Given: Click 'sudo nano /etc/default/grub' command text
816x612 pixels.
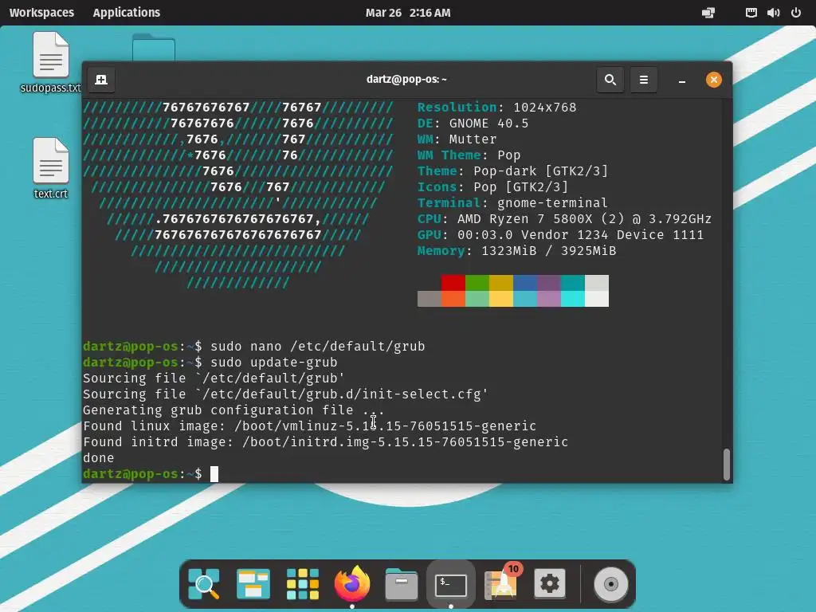Looking at the screenshot, I should click(318, 346).
